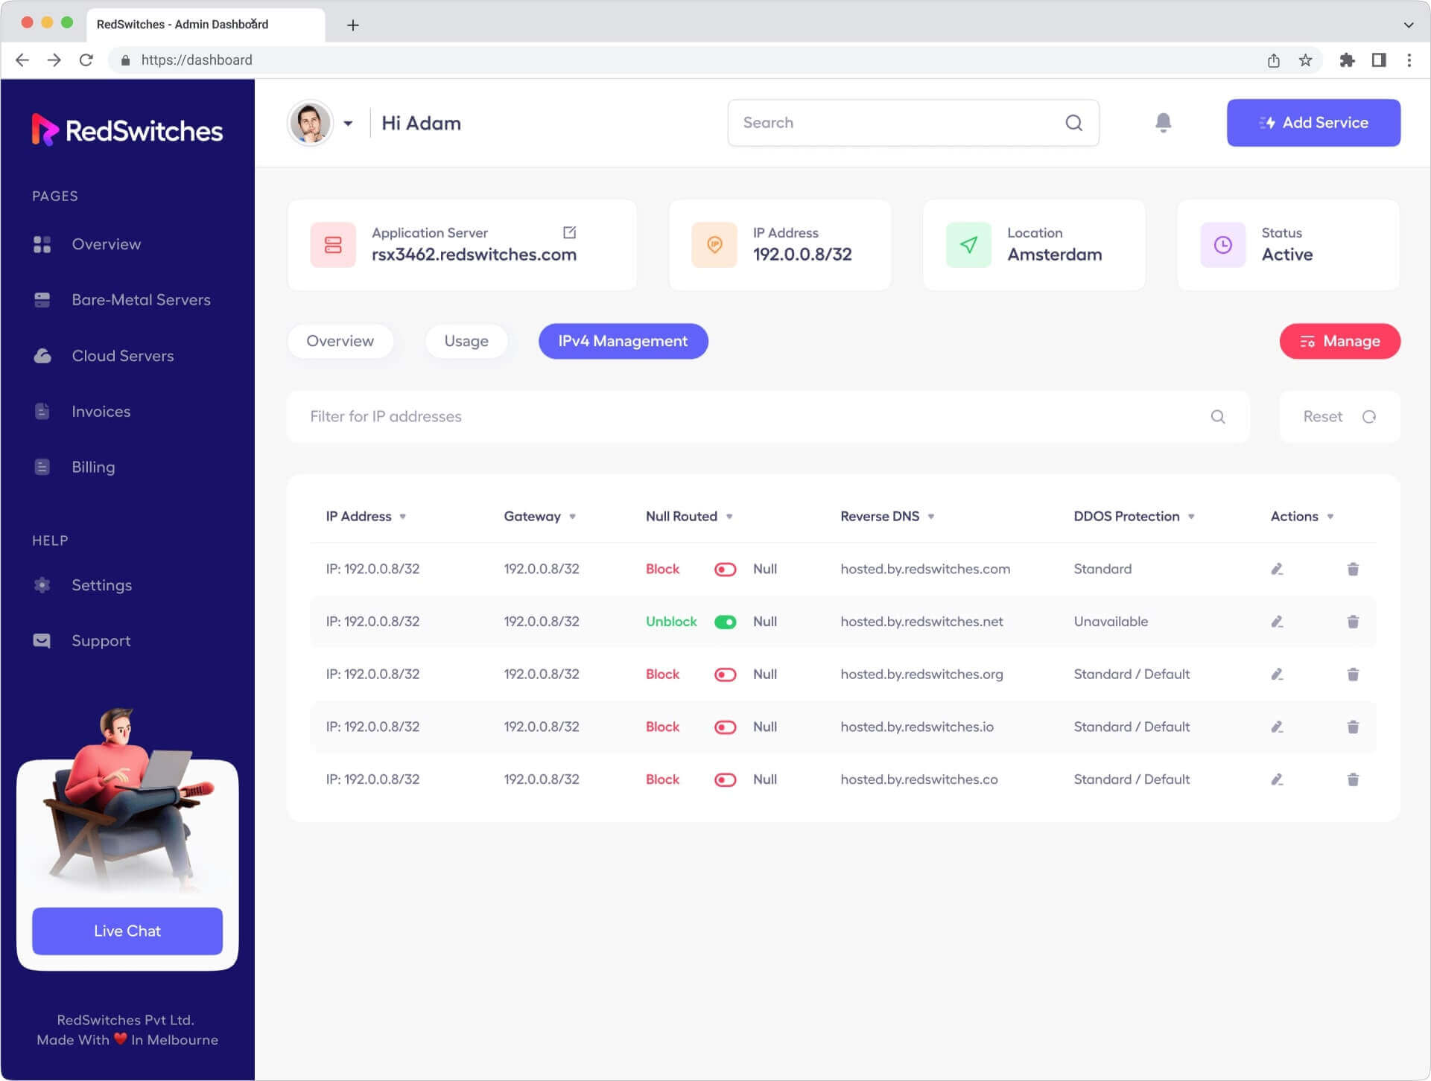The height and width of the screenshot is (1081, 1431).
Task: Open the user avatar dropdown arrow
Action: 348,124
